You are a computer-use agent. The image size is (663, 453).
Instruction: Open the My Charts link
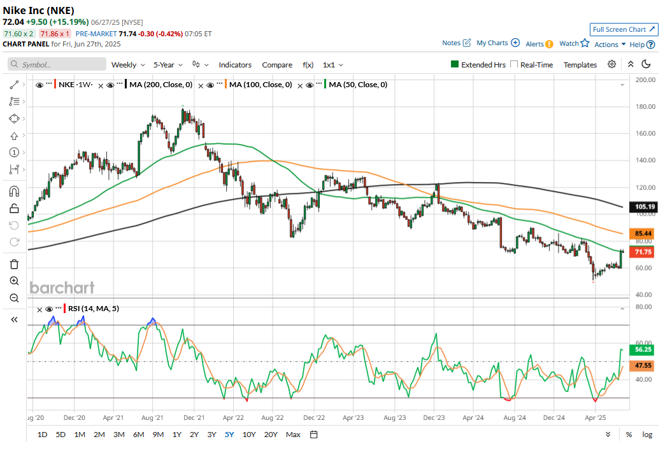click(498, 43)
